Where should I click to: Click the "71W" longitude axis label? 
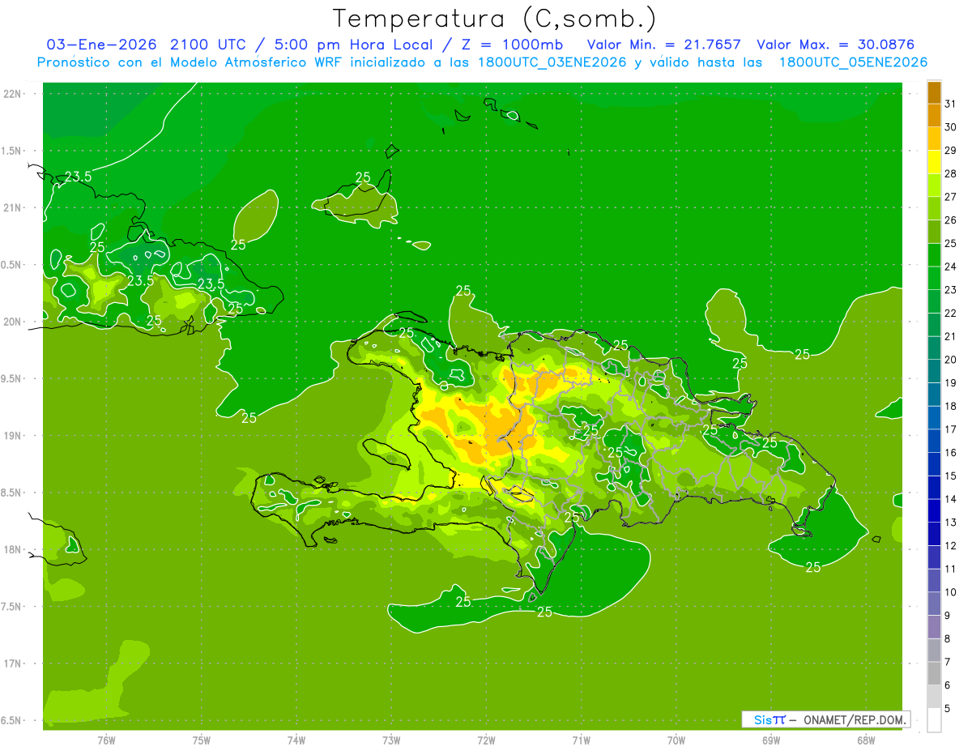581,740
